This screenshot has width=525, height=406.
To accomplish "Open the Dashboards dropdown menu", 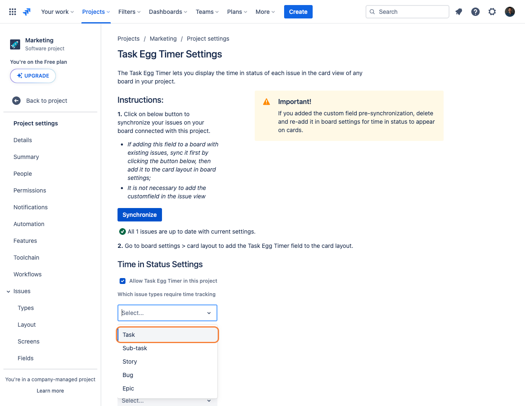I will coord(168,12).
